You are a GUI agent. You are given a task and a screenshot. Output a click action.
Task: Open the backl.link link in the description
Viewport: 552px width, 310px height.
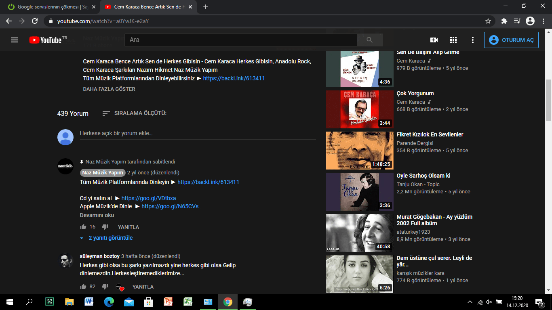coord(234,78)
